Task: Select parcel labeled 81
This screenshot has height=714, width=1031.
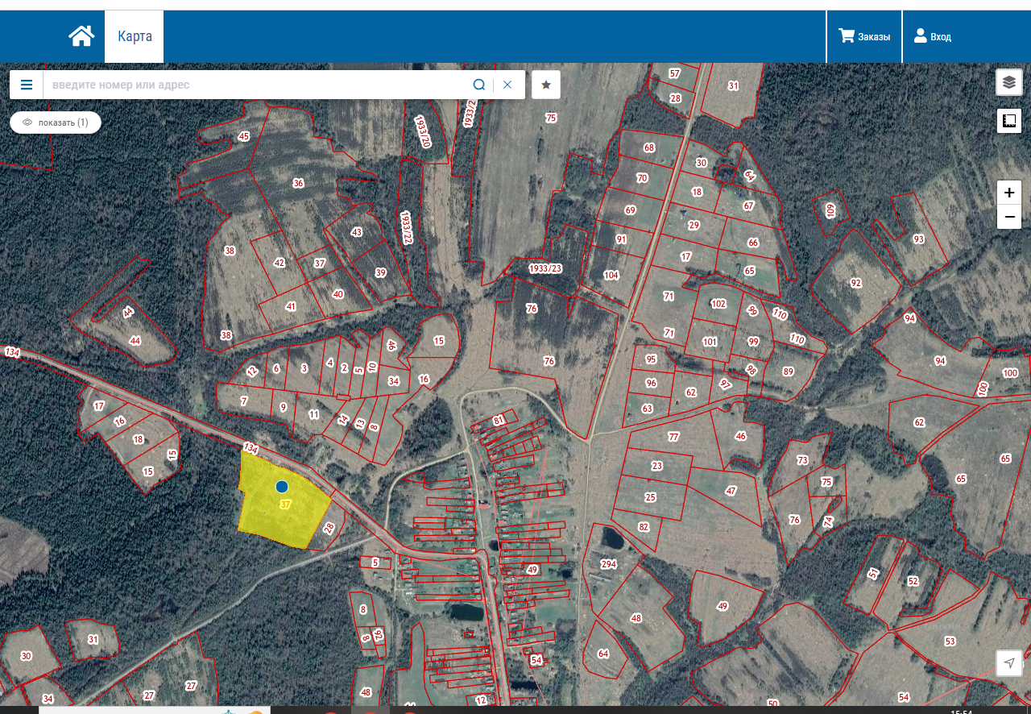Action: pyautogui.click(x=499, y=420)
